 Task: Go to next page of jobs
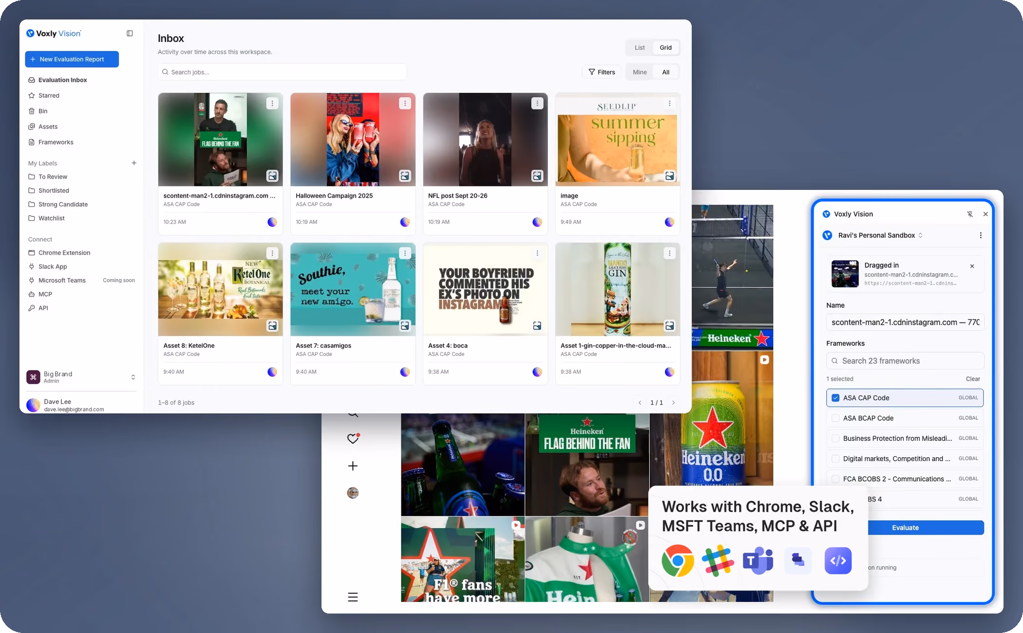tap(674, 403)
